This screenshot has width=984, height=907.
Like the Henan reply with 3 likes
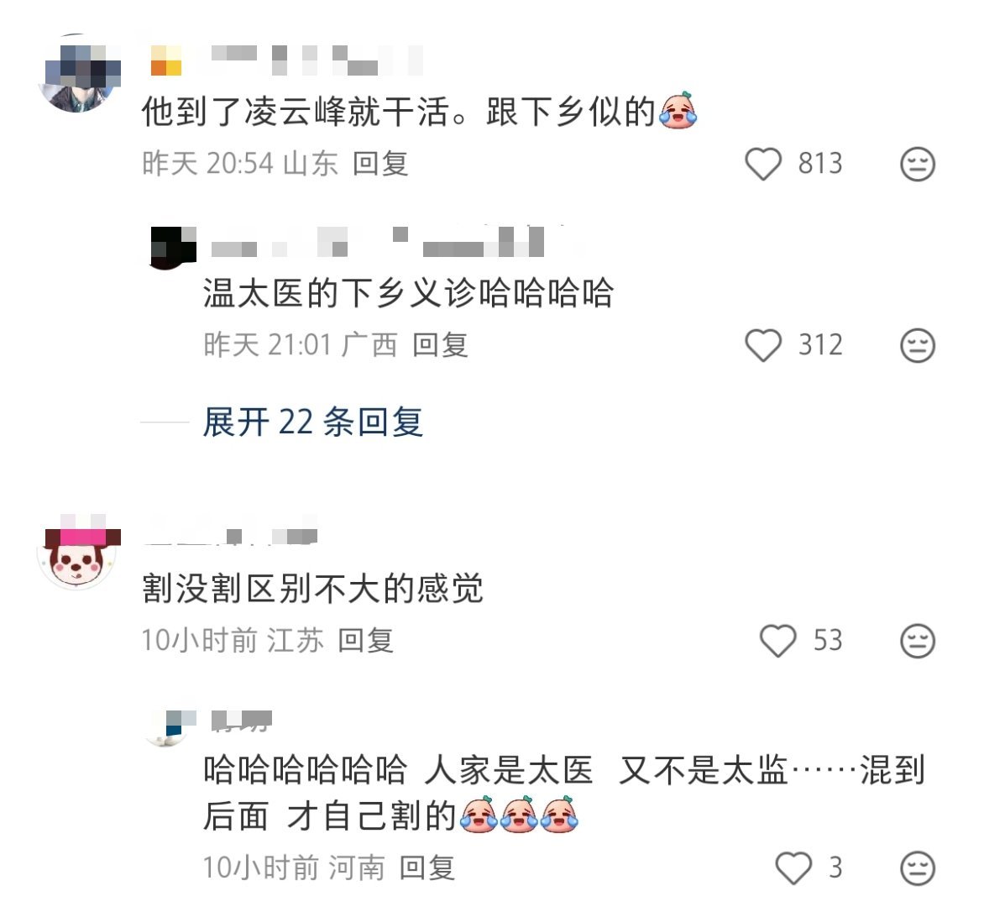click(793, 868)
